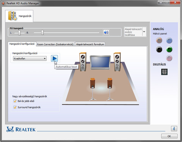Close the Realtek HD Audio Manager window
This screenshot has height=142, width=182.
[x=175, y=2]
